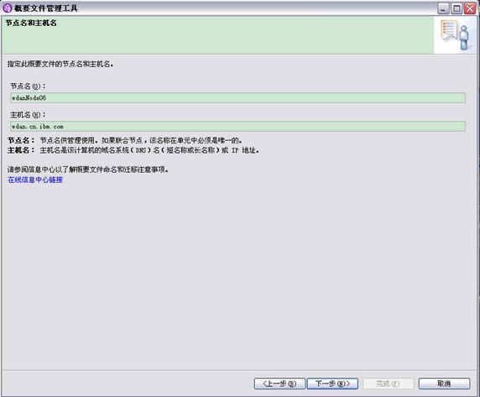Proceed with the 下一步 button

tap(332, 384)
